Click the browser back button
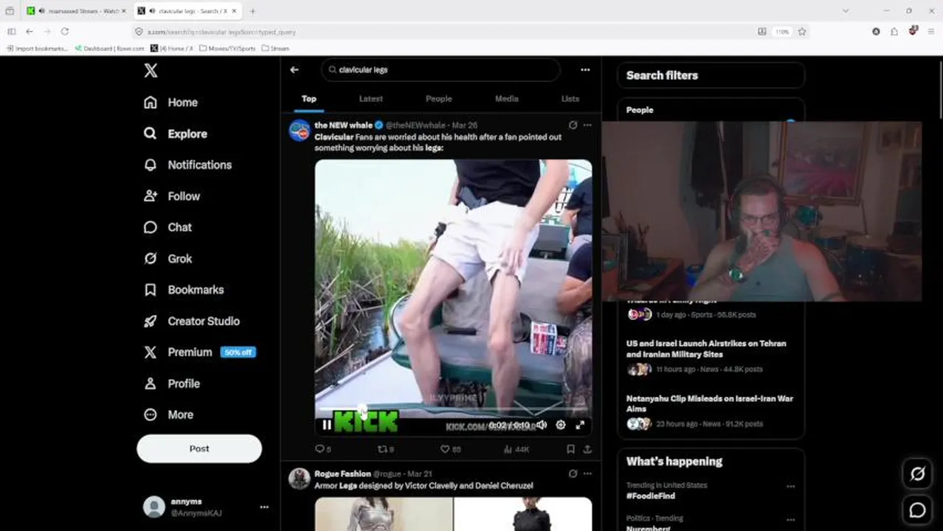The height and width of the screenshot is (531, 943). coord(29,32)
